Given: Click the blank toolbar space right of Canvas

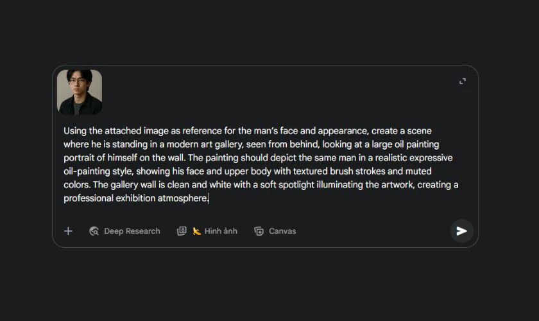Looking at the screenshot, I should [372, 231].
